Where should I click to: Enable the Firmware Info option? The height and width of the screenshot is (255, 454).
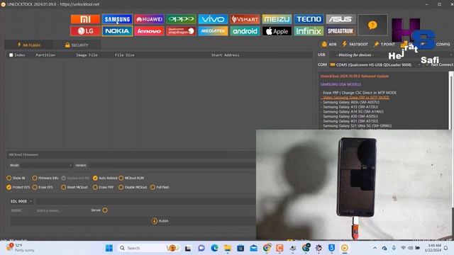(45, 178)
